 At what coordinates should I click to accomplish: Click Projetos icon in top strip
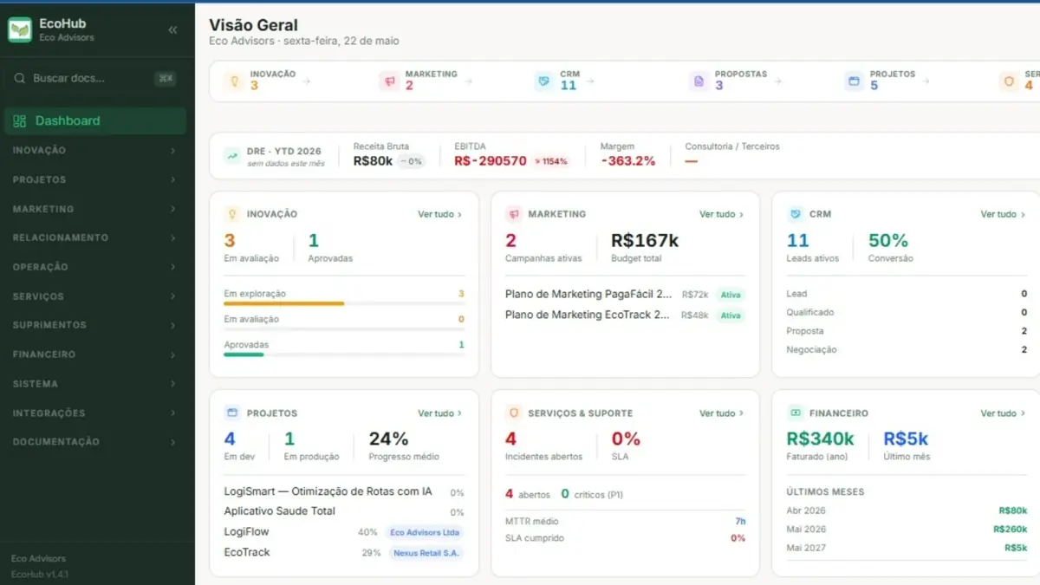[854, 81]
